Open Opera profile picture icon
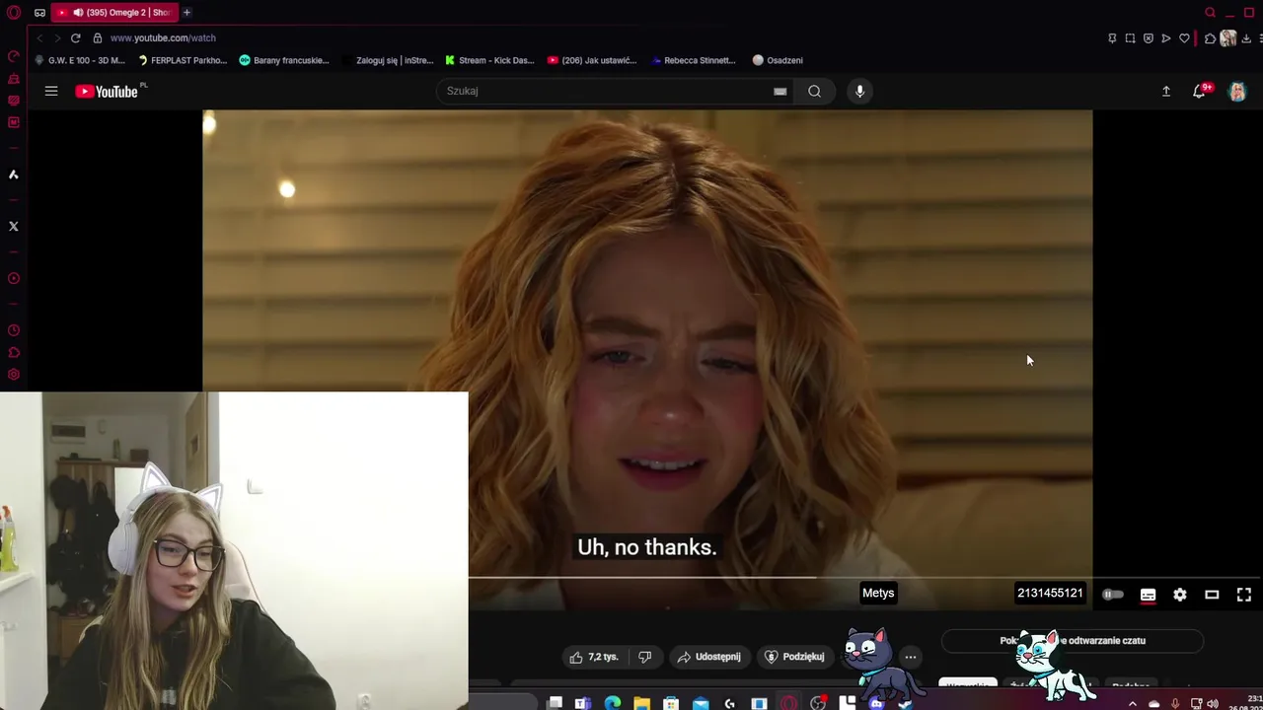Image resolution: width=1263 pixels, height=710 pixels. click(1228, 37)
